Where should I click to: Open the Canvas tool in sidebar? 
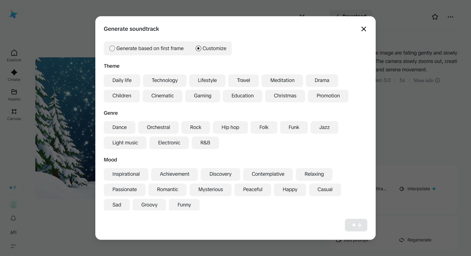pos(14,114)
